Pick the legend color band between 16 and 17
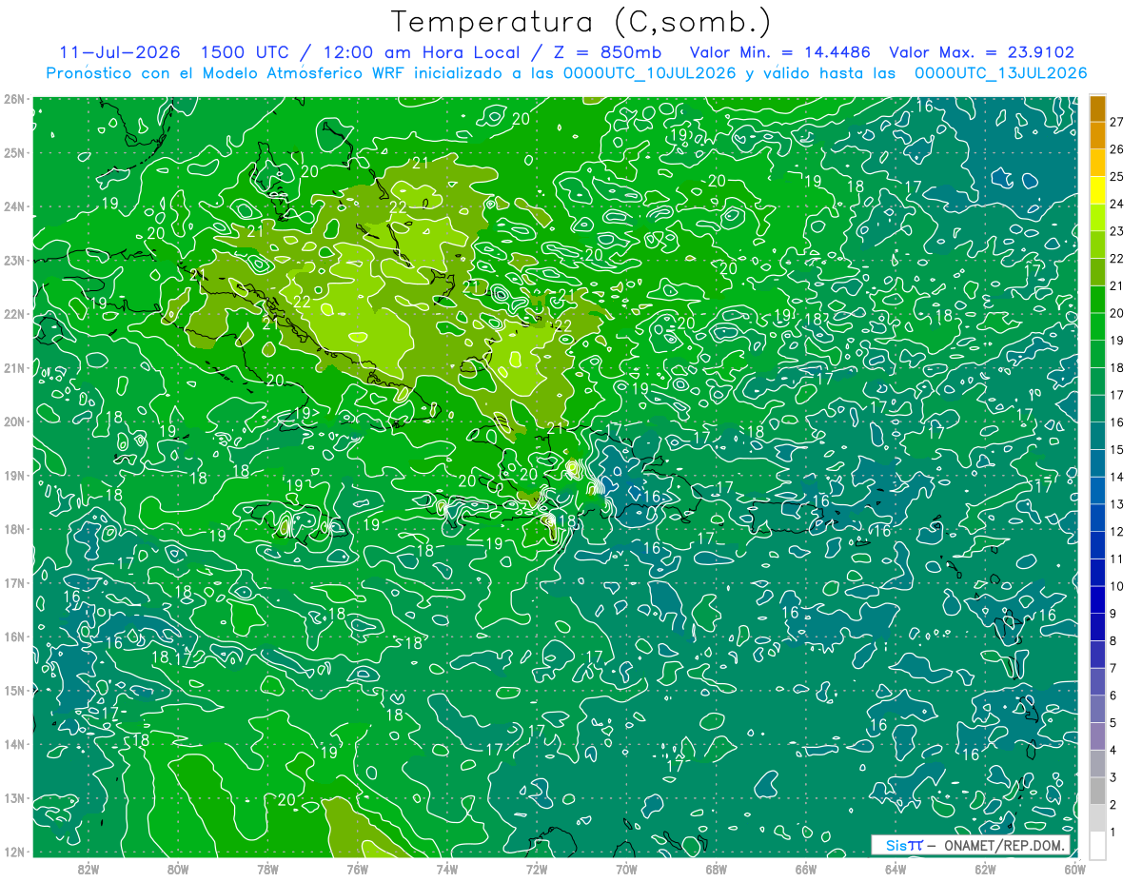Screen dimensions: 1142x882 pos(1097,409)
